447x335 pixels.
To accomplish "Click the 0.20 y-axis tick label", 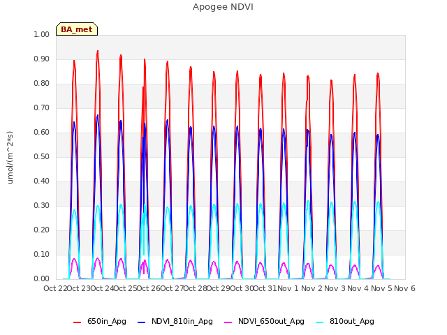I will tap(42, 230).
